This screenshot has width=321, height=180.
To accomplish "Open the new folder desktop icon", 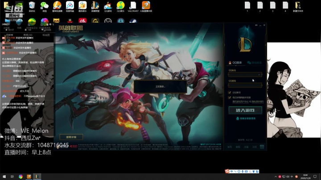I will pyautogui.click(x=298, y=7).
